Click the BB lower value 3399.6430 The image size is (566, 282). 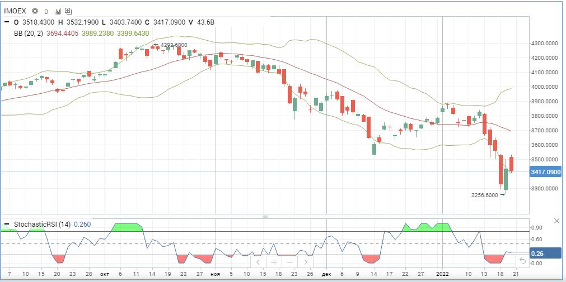pos(133,34)
